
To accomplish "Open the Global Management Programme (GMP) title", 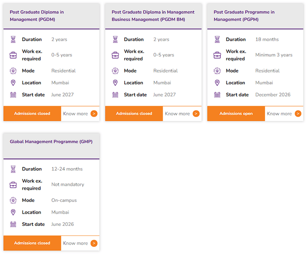I will pos(51,142).
